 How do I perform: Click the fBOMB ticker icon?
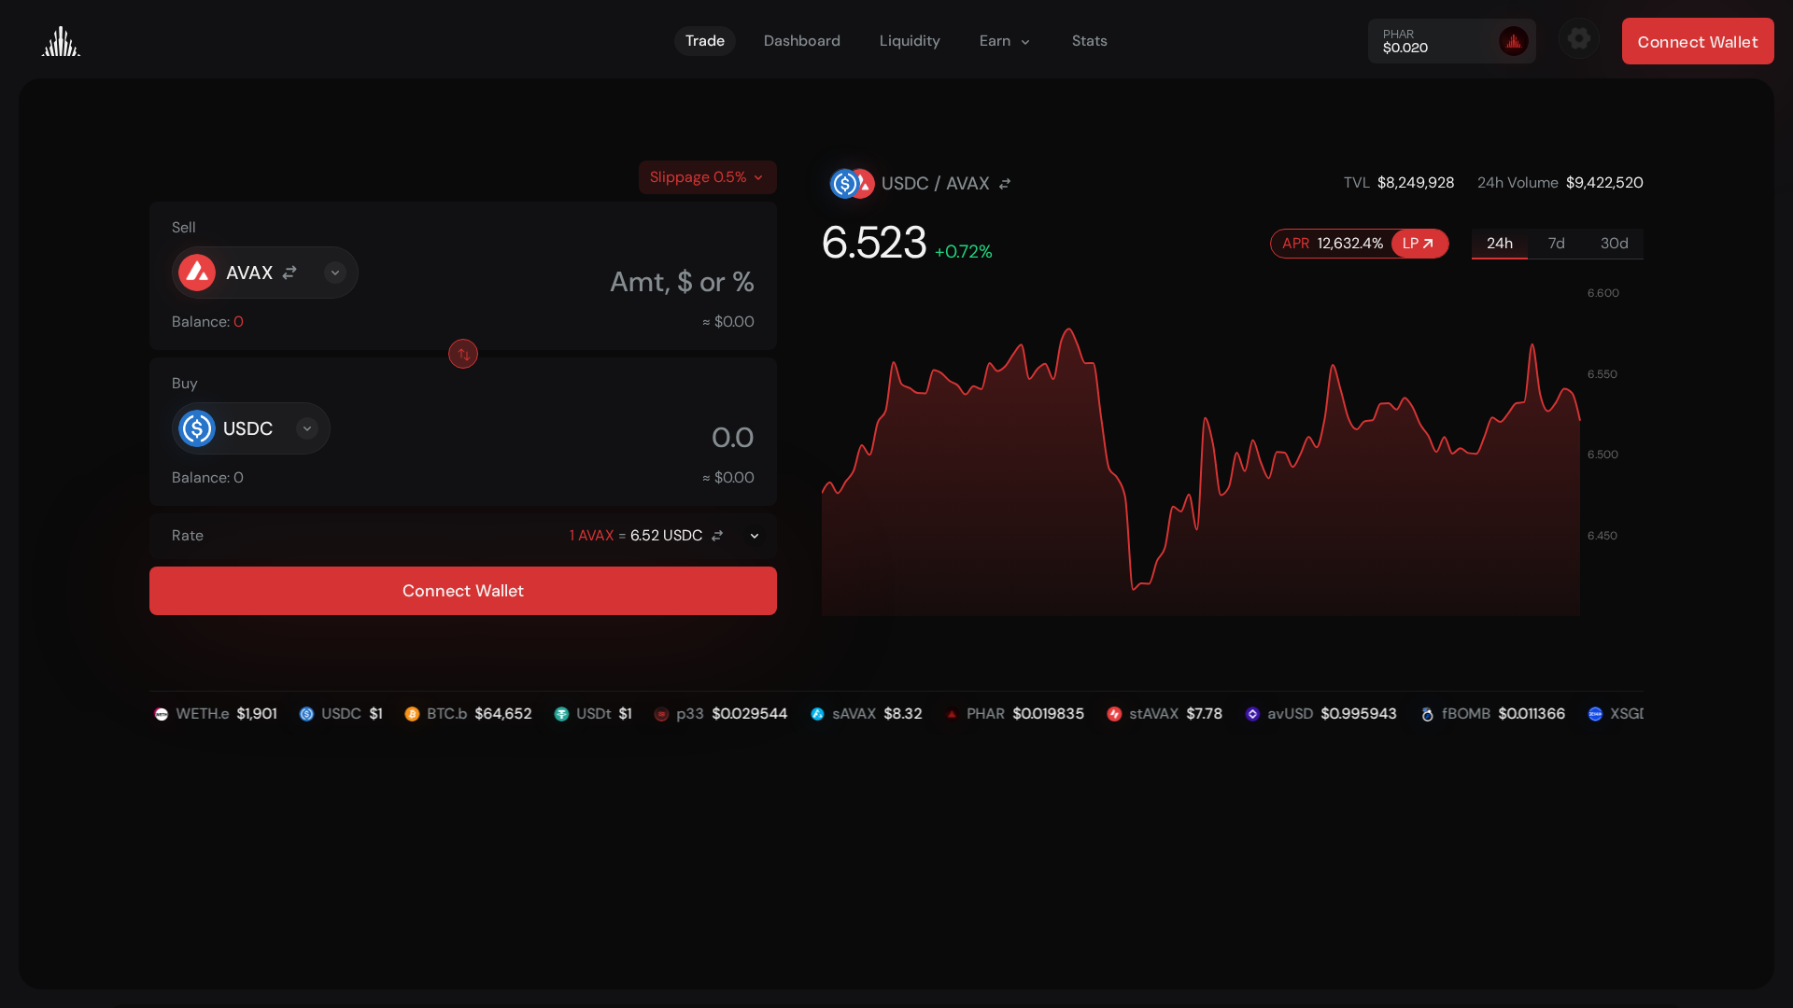(1427, 714)
